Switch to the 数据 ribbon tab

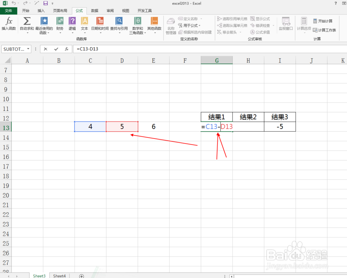tap(94, 10)
